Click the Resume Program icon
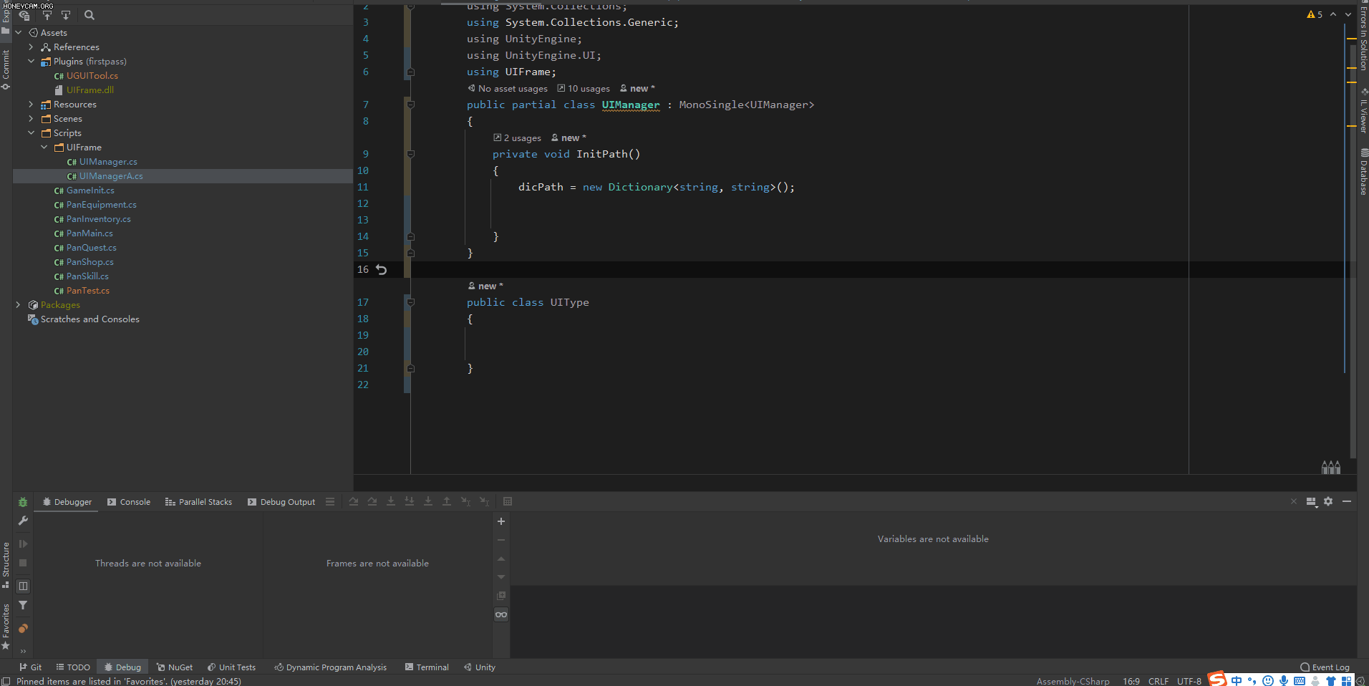This screenshot has width=1369, height=686. click(x=23, y=544)
